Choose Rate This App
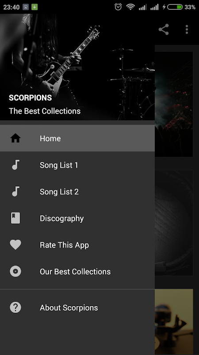This screenshot has height=355, width=199. click(77, 245)
